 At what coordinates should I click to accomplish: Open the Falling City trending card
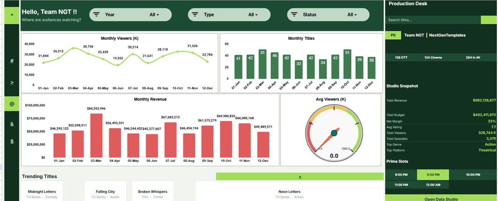tap(105, 191)
